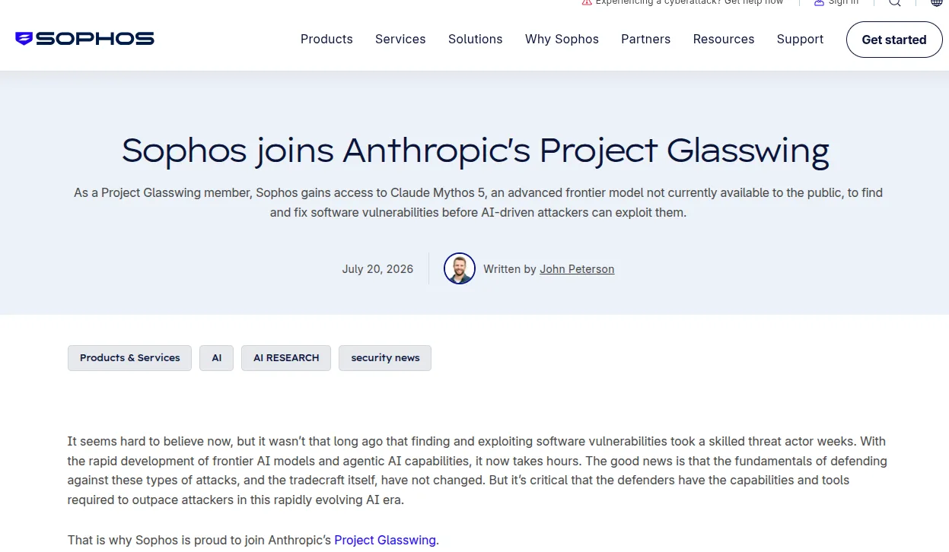Click the cyberattack warning triangle icon
Viewport: 949px width, 552px height.
587,3
